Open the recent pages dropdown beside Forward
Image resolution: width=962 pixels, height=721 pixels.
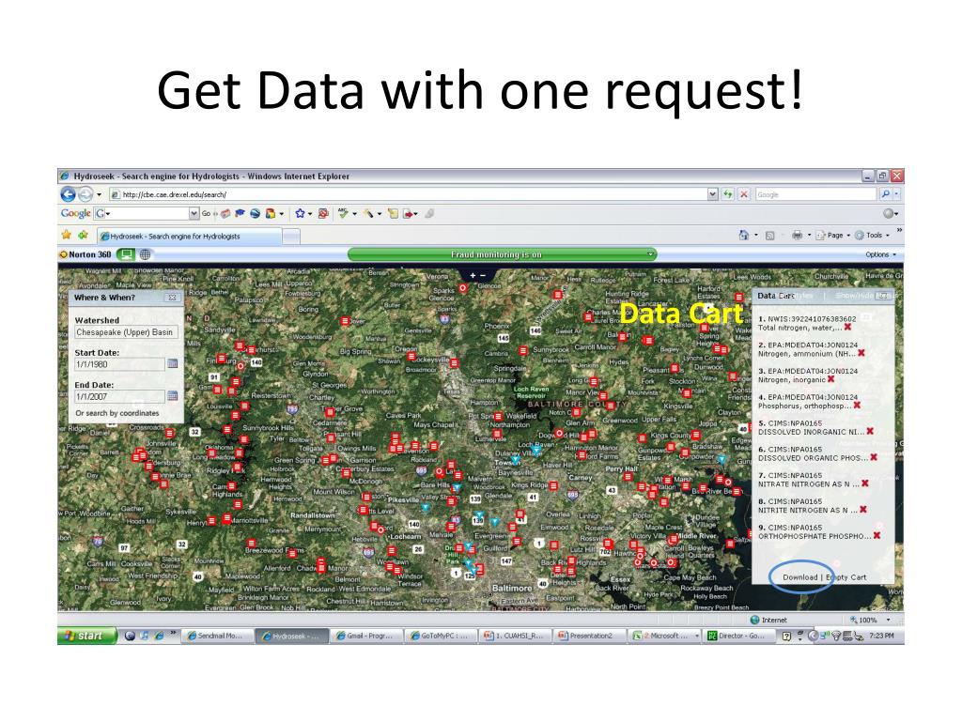99,195
